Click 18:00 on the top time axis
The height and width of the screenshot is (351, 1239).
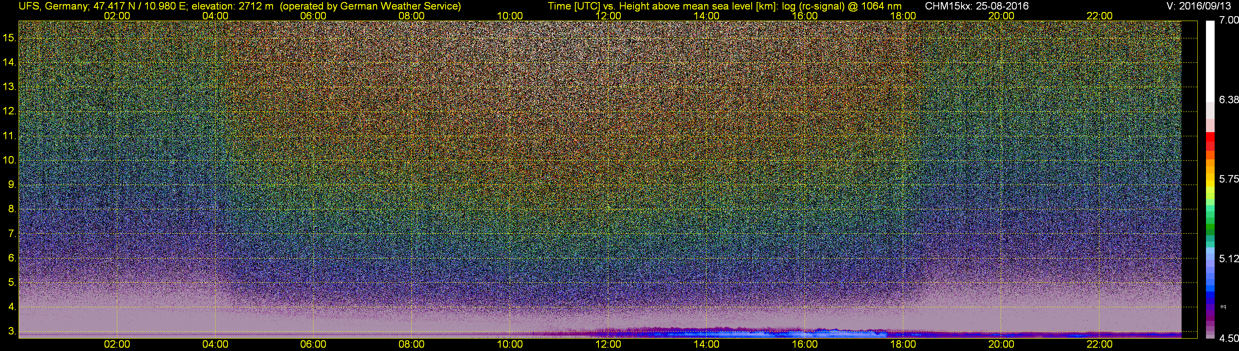[x=903, y=16]
